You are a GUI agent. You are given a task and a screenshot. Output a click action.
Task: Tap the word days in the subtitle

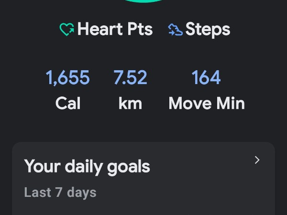[x=82, y=193]
